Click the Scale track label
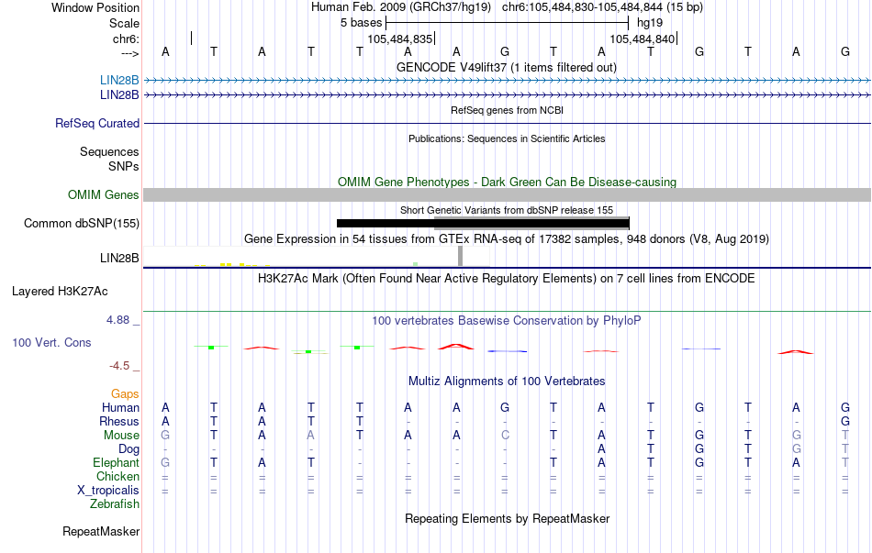Image resolution: width=872 pixels, height=553 pixels. [x=124, y=23]
